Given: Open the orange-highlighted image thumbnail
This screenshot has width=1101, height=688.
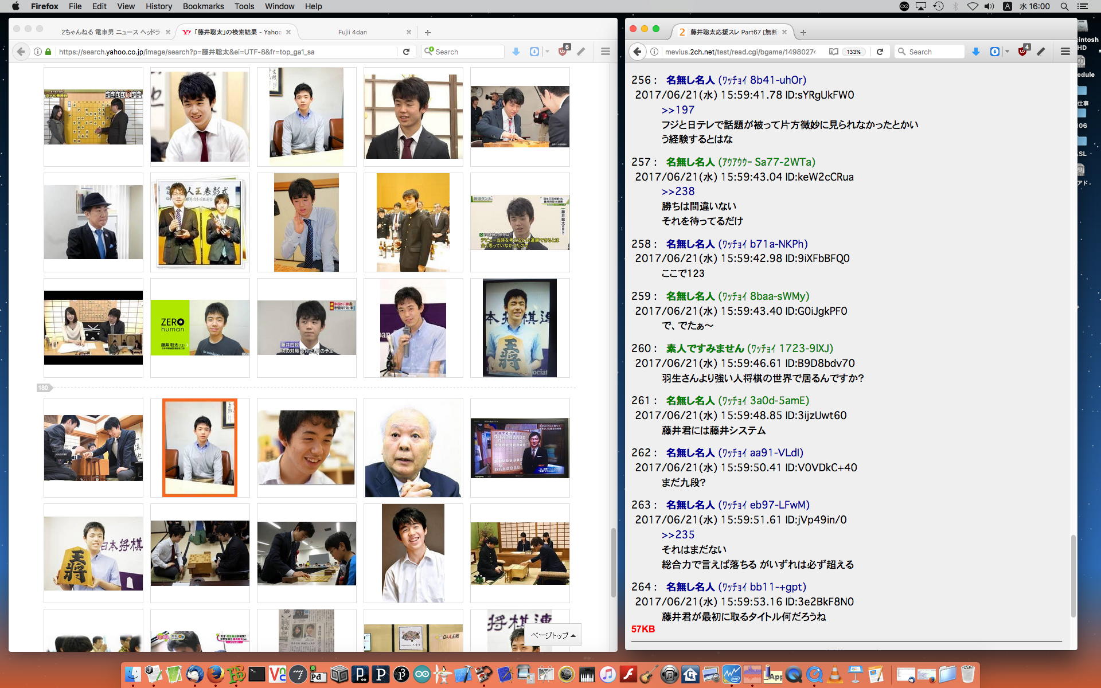Looking at the screenshot, I should [x=200, y=447].
